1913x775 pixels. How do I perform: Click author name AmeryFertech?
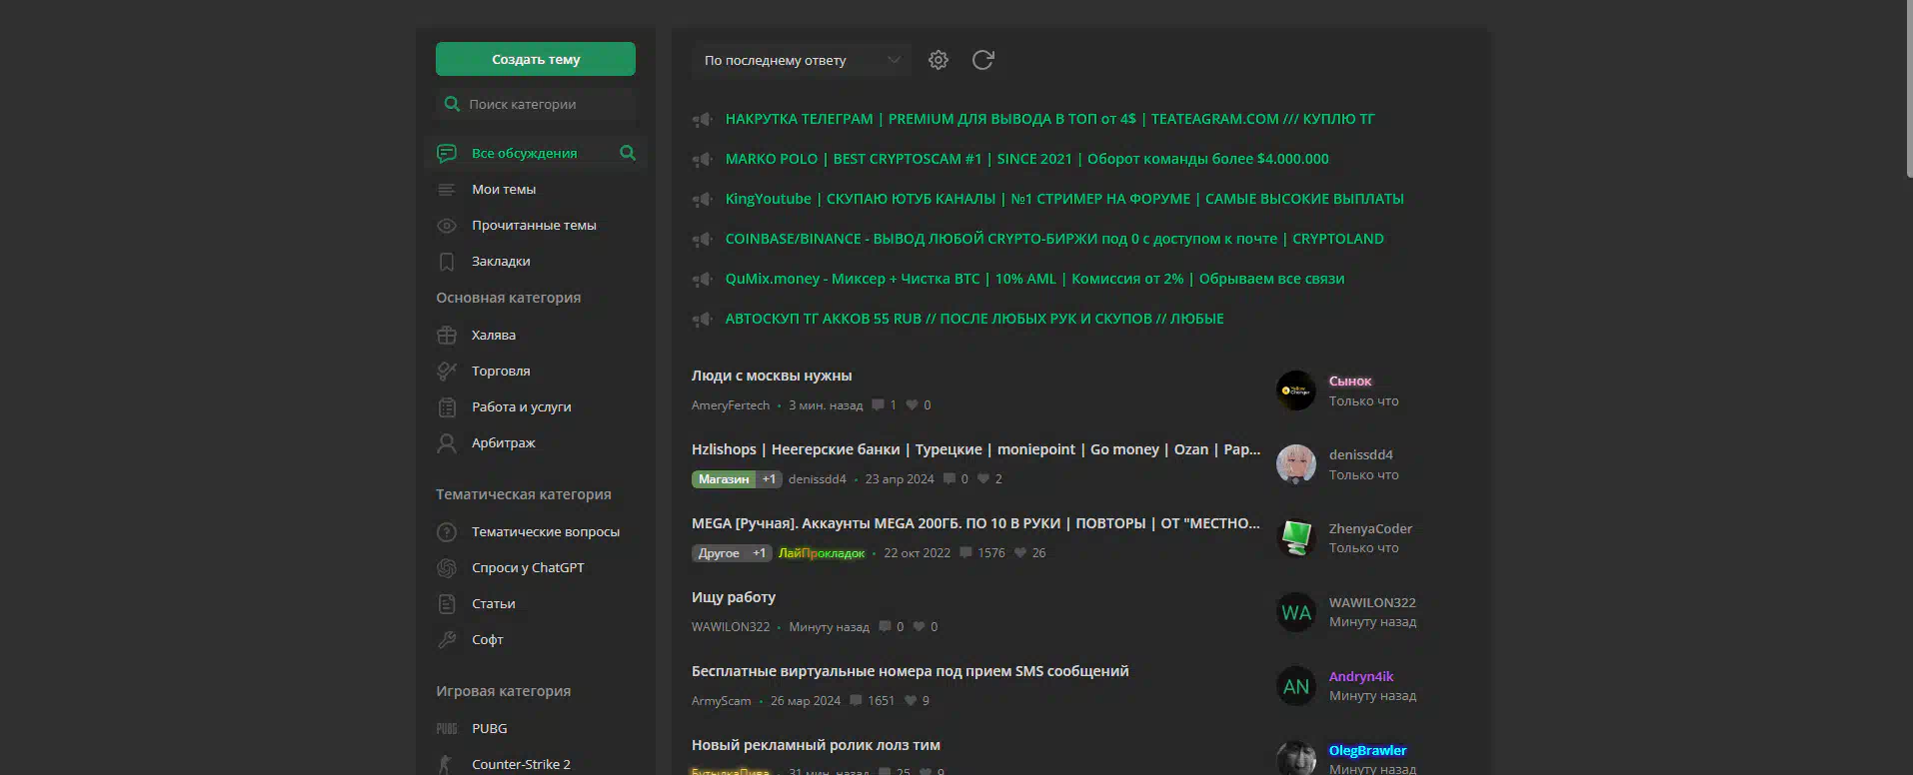[731, 404]
